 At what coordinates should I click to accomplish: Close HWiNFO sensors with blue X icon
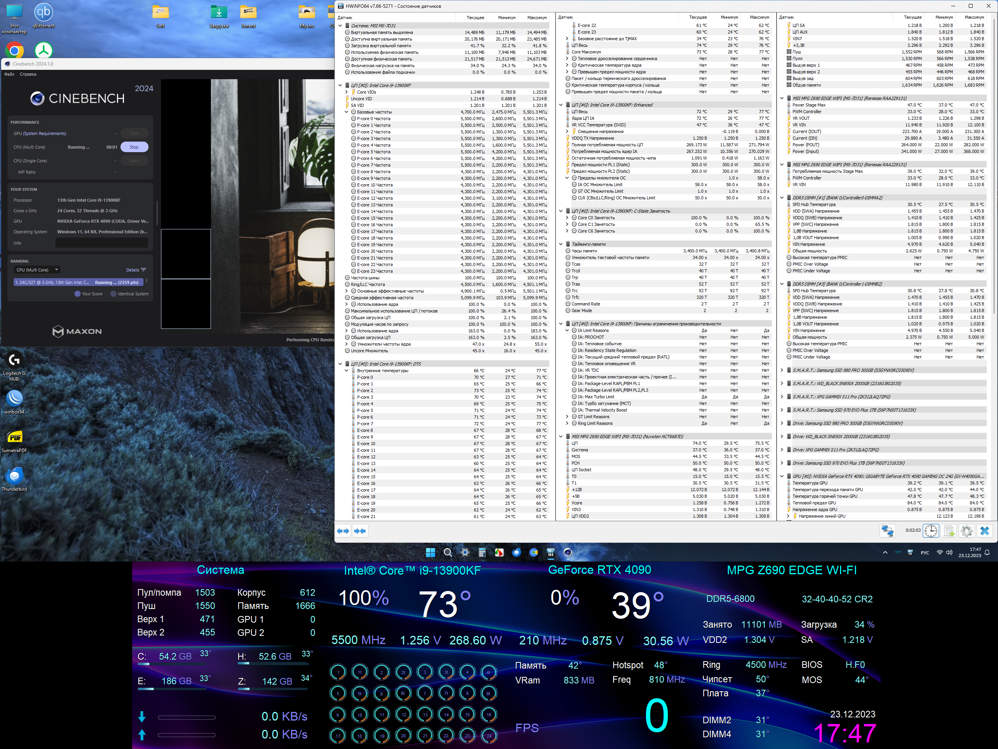click(984, 531)
